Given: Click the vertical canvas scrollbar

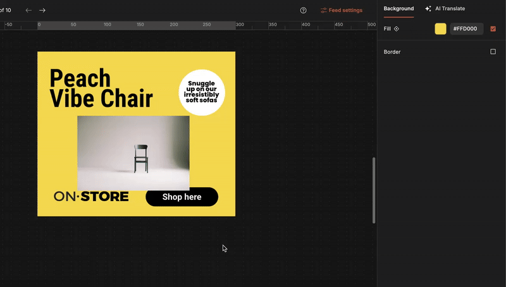Looking at the screenshot, I should 373,190.
